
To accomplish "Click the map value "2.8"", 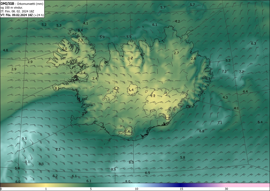I will [193, 58].
